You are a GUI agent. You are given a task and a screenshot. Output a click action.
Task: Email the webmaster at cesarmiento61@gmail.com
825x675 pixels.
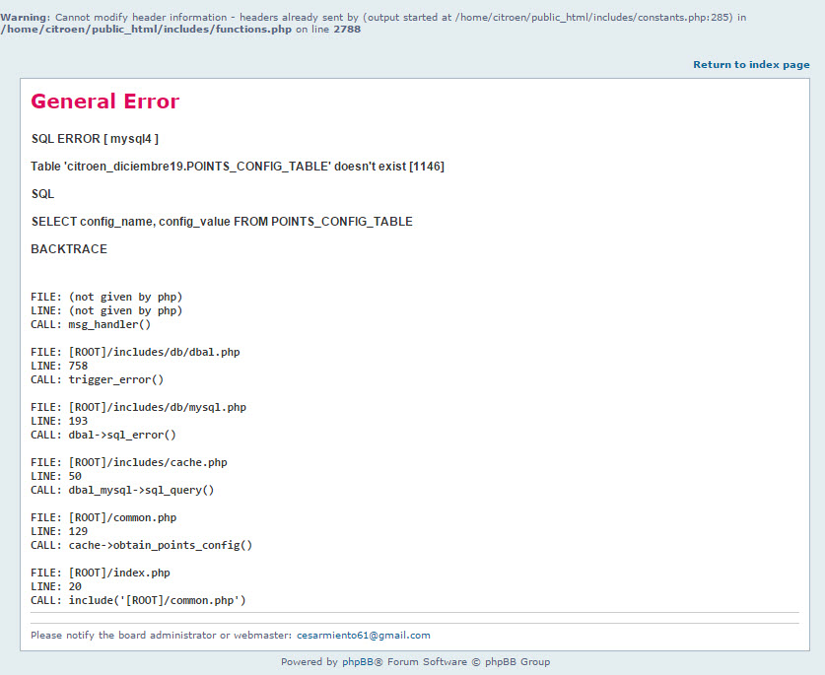pyautogui.click(x=363, y=635)
